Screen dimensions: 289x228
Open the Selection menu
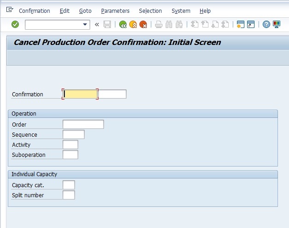(x=150, y=11)
